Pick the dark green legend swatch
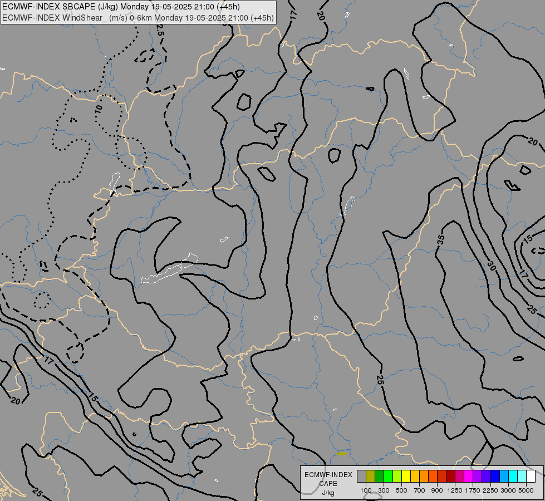545x501 pixels. 379,477
